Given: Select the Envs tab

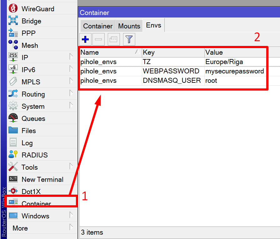Looking at the screenshot, I should tap(153, 25).
